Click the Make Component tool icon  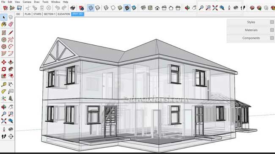[11, 17]
